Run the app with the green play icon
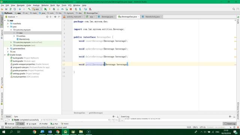Viewport: 240px width, 135px height. point(45,9)
